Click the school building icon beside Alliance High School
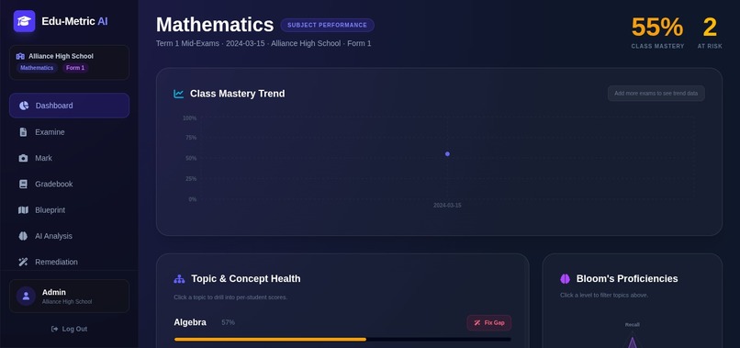This screenshot has width=740, height=348. tap(20, 56)
